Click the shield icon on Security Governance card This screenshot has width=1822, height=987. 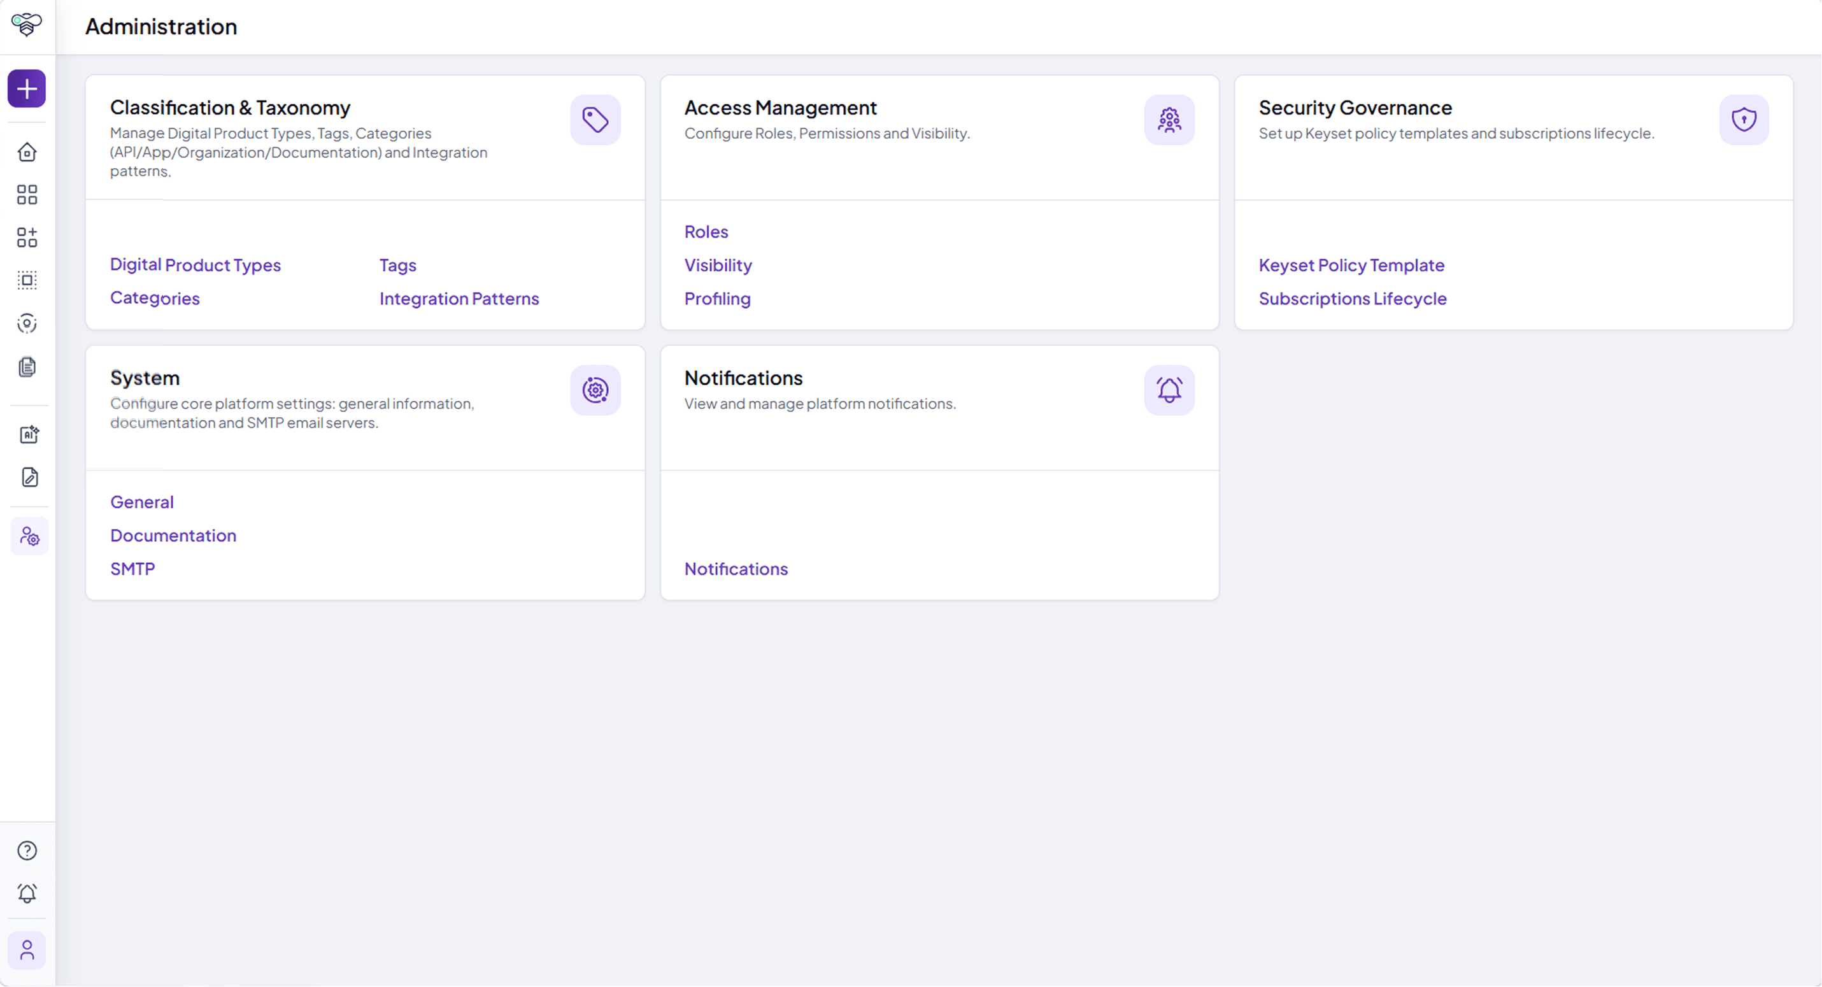pos(1744,120)
